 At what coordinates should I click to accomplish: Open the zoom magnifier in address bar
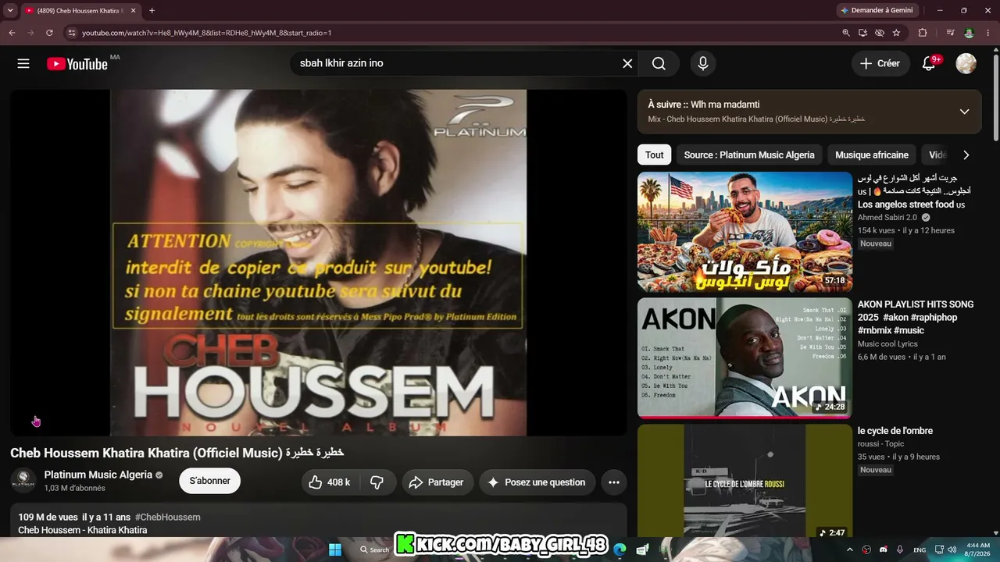(846, 33)
